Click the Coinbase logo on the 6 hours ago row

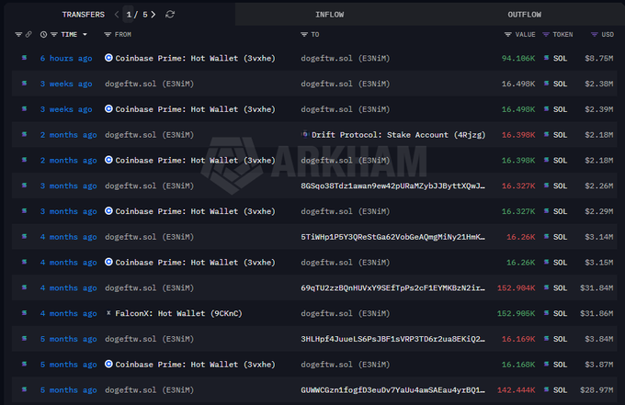tap(109, 58)
